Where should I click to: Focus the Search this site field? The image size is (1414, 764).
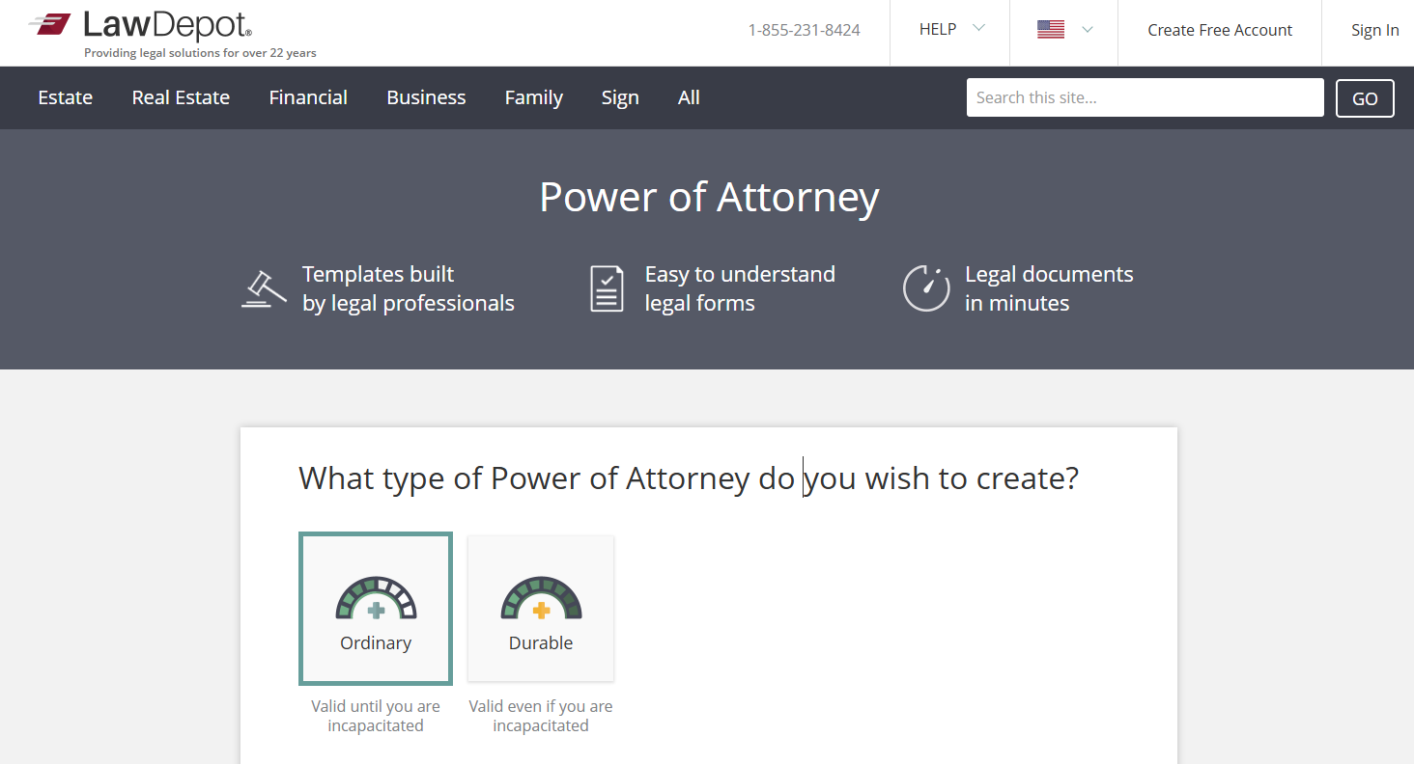[x=1145, y=97]
